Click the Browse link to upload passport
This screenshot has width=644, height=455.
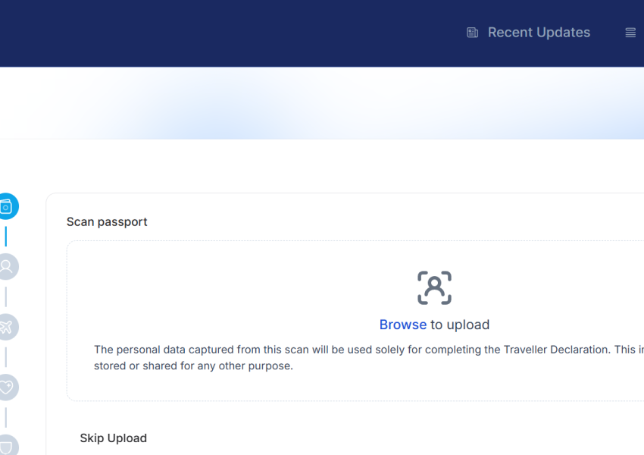(402, 325)
